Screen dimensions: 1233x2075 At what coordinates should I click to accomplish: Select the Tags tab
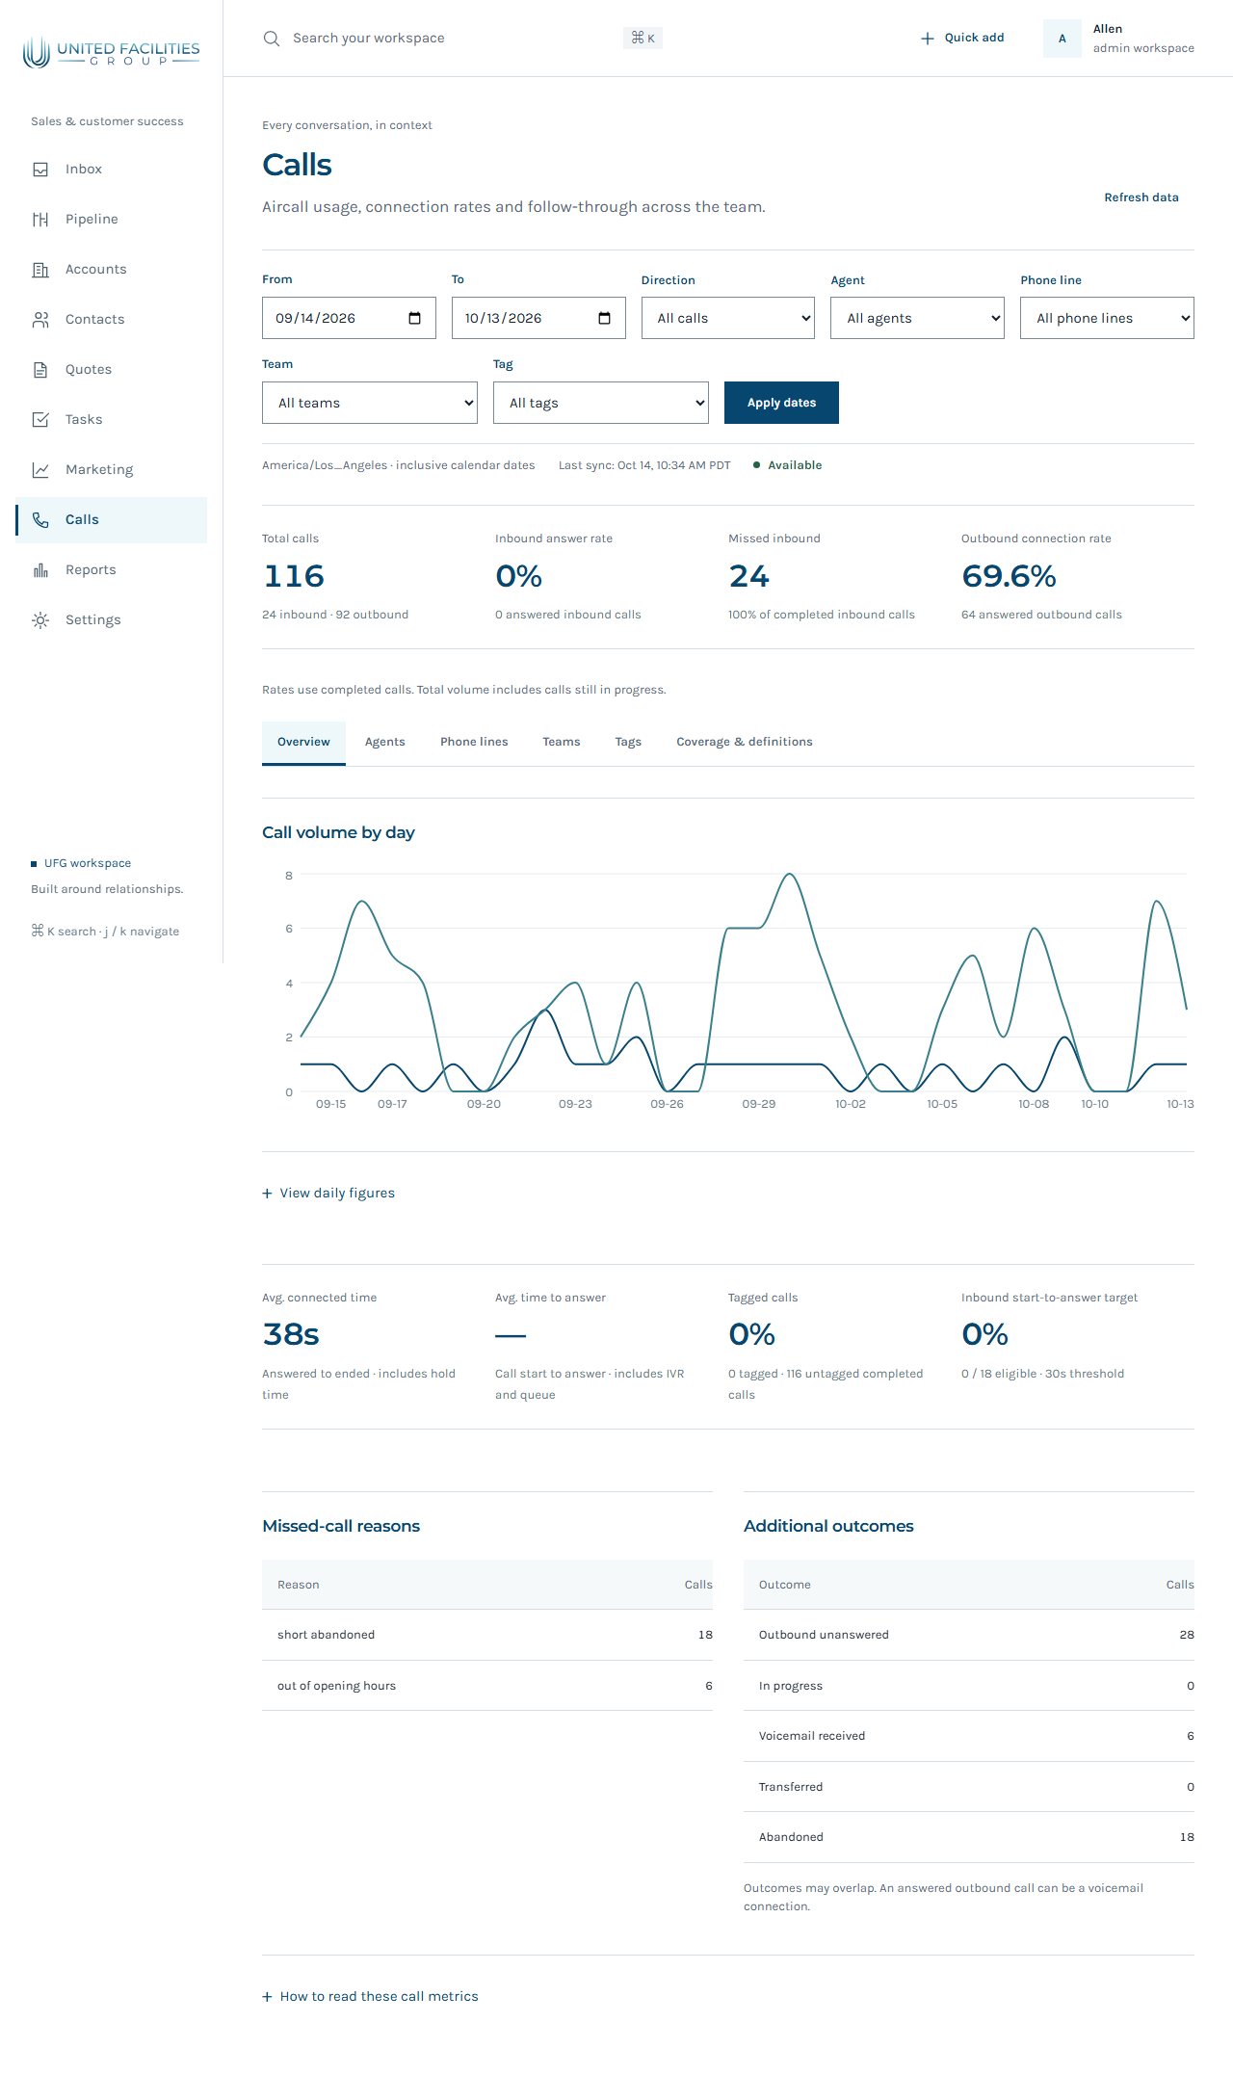click(628, 743)
